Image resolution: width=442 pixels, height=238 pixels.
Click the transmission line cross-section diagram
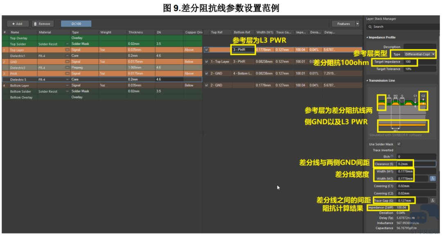click(x=403, y=112)
